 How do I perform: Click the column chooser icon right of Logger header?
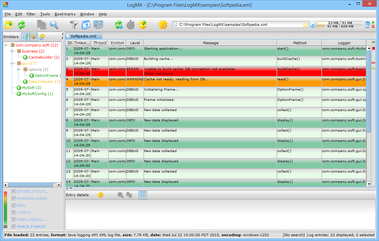click(x=373, y=43)
